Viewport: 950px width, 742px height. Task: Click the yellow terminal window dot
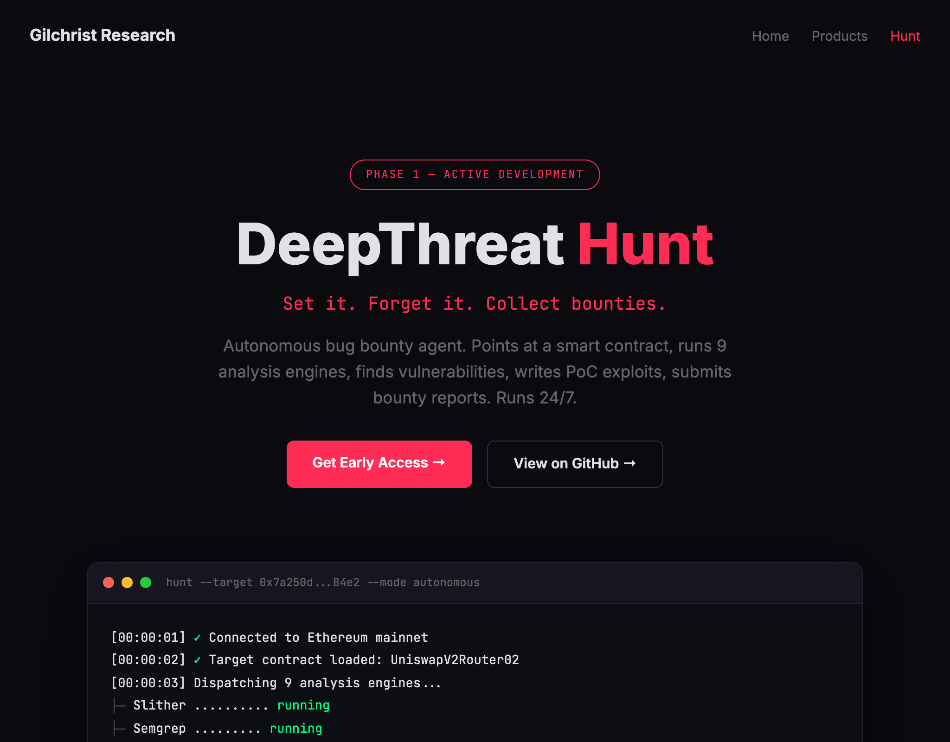127,582
